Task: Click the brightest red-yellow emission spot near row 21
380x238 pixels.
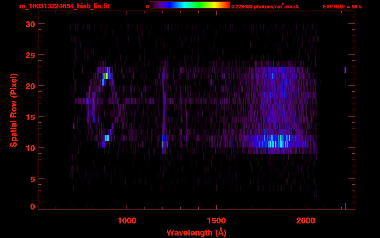Action: [x=106, y=76]
